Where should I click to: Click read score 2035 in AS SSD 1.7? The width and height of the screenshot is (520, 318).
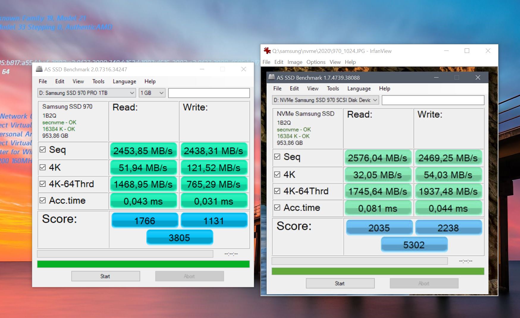(379, 228)
